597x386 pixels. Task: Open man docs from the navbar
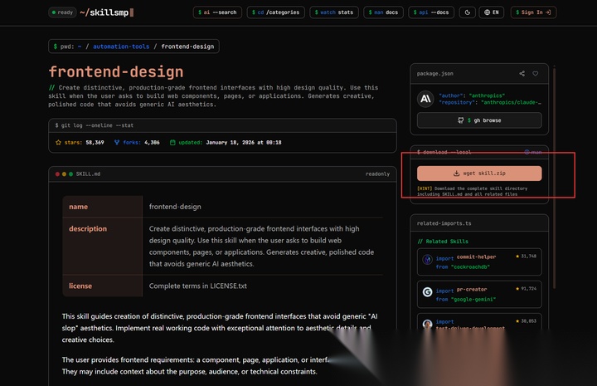[383, 12]
